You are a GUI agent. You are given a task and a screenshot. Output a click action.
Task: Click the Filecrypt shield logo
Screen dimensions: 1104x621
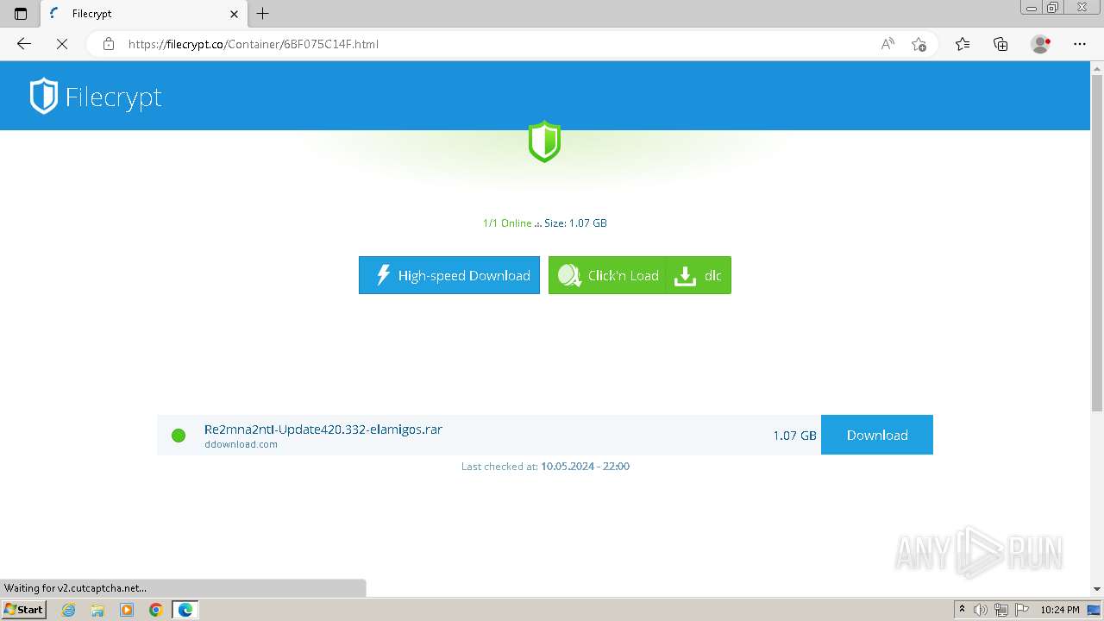[43, 97]
